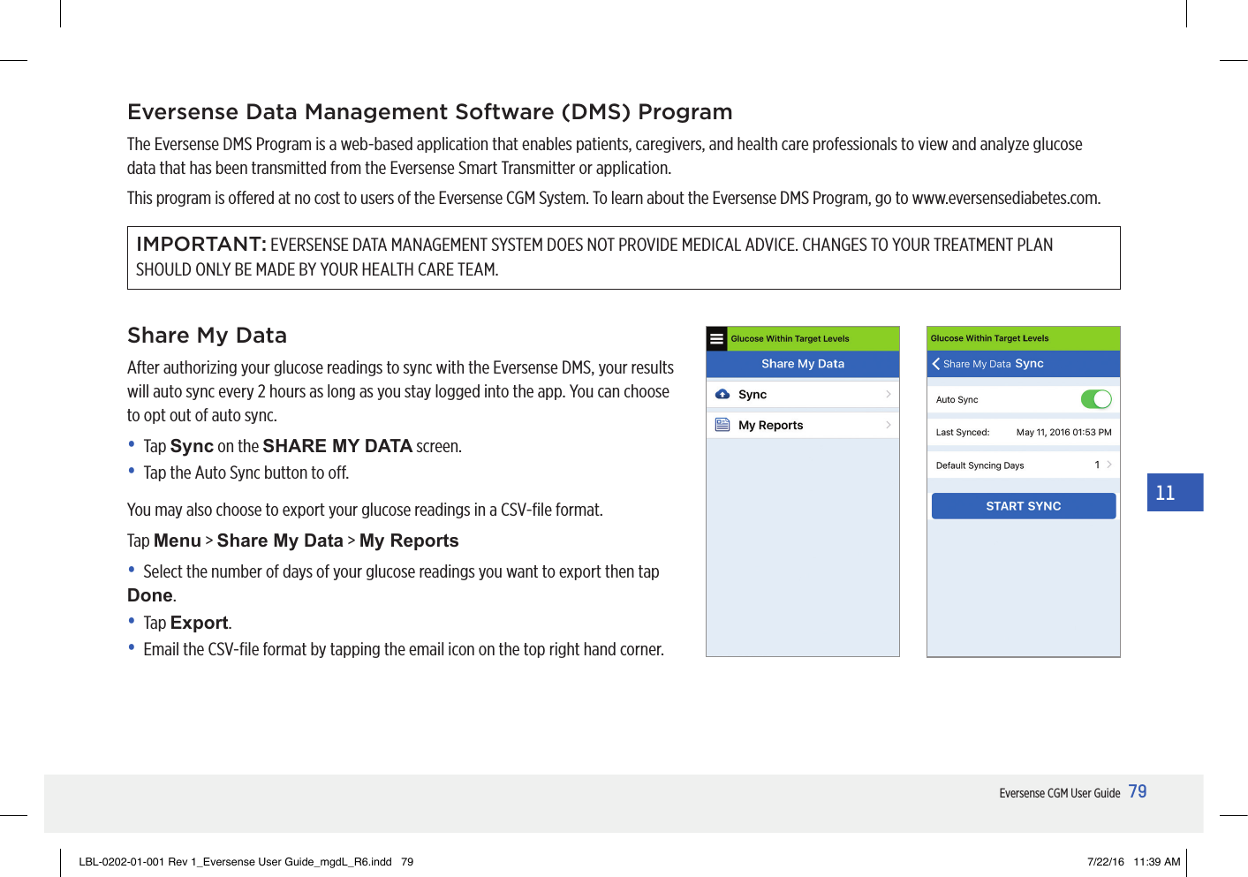Click the Share My Data section heading
This screenshot has width=1248, height=877.
point(208,336)
